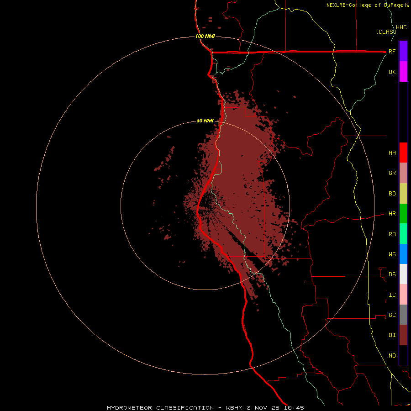
Task: Click the 100 NMI range ring label
Action: tap(205, 36)
